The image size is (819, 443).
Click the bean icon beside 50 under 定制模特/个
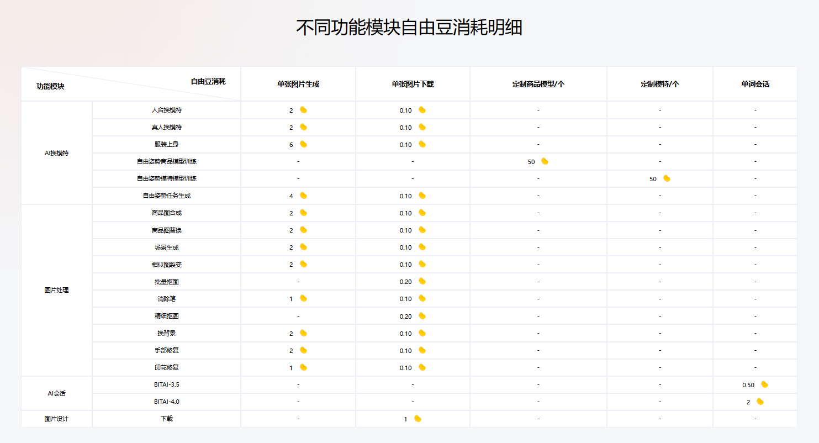pyautogui.click(x=667, y=178)
